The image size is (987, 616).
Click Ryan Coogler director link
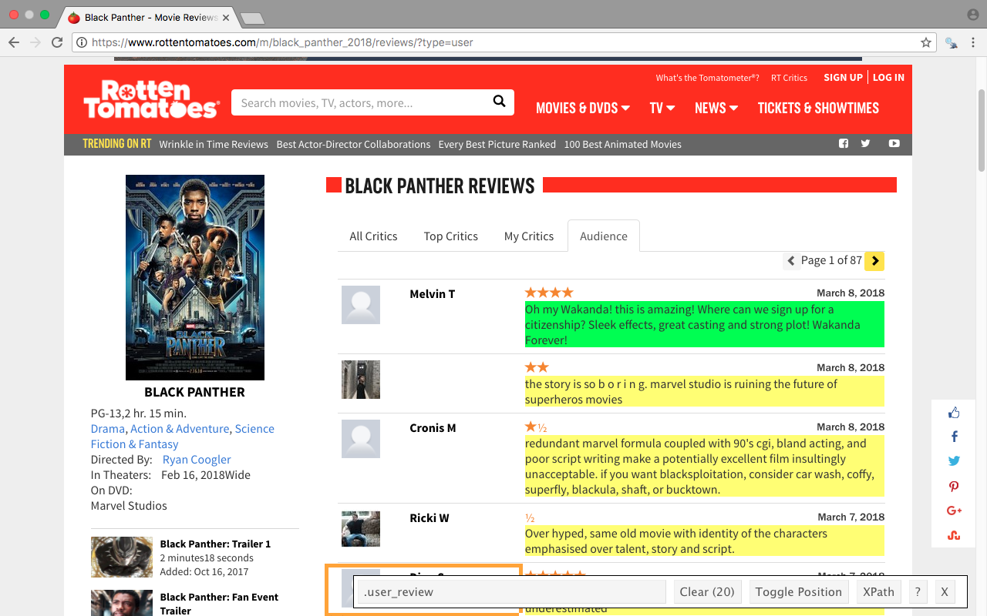pos(197,460)
